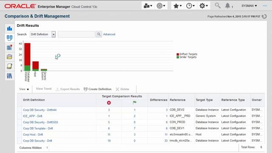Click the ICE_APP__PRD reference cell

coord(180,116)
